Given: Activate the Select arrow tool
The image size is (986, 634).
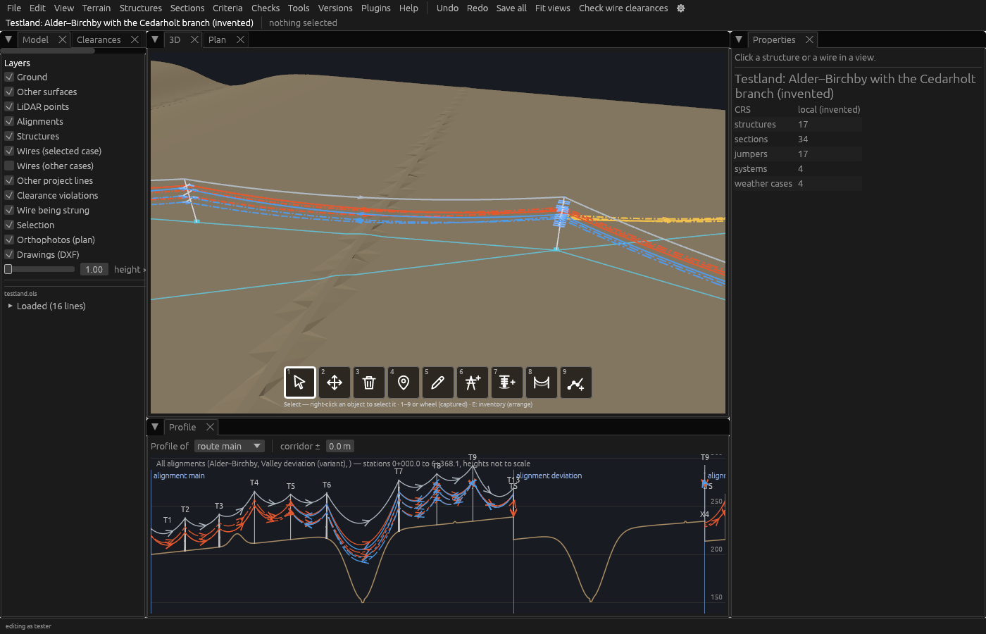Looking at the screenshot, I should click(x=299, y=383).
